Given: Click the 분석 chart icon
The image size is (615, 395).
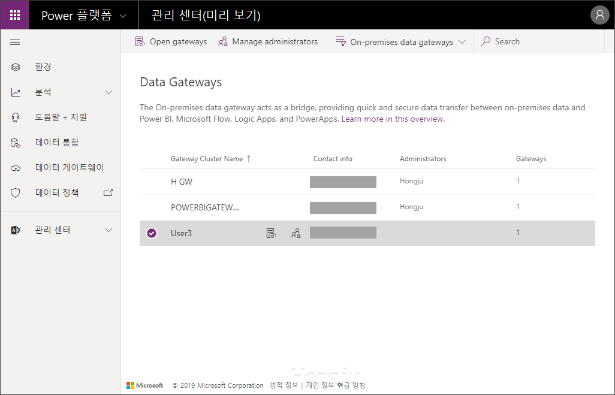Looking at the screenshot, I should 16,92.
